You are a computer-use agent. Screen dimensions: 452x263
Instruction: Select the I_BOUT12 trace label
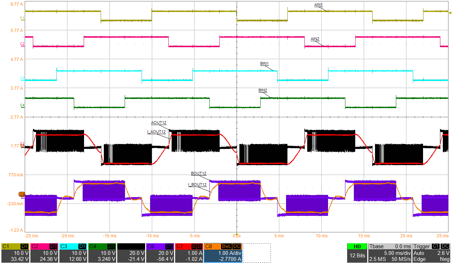(x=197, y=184)
